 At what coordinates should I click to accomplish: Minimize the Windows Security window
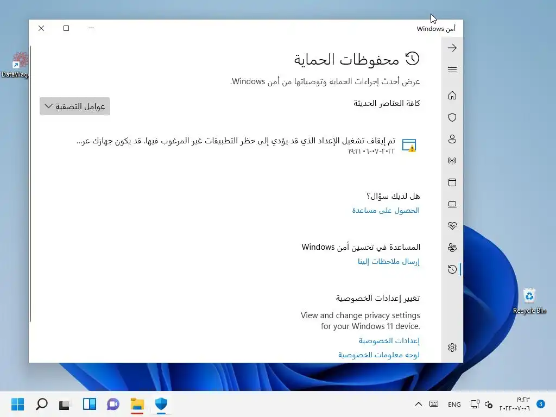pos(91,28)
